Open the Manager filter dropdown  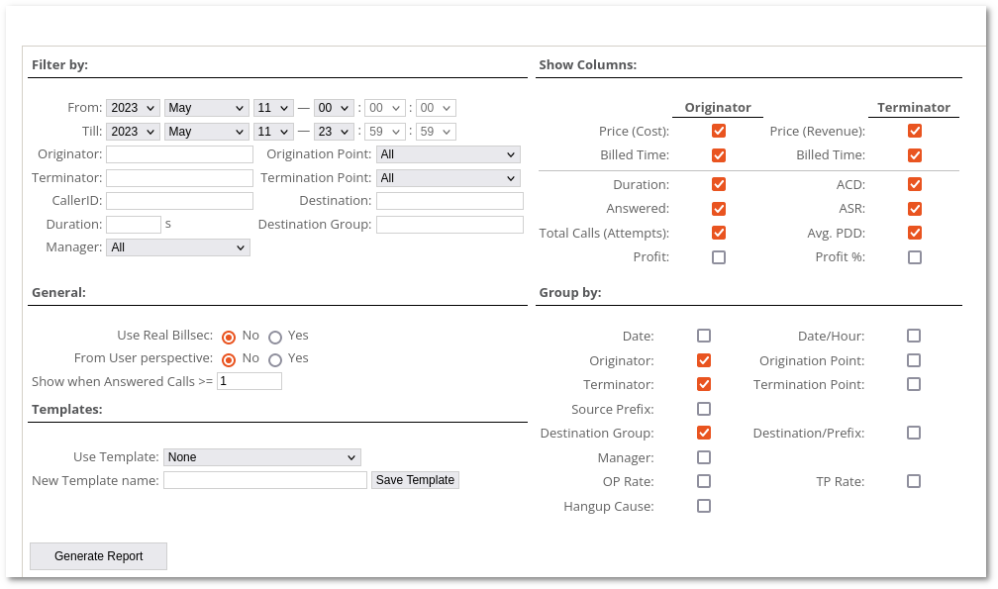tap(178, 247)
